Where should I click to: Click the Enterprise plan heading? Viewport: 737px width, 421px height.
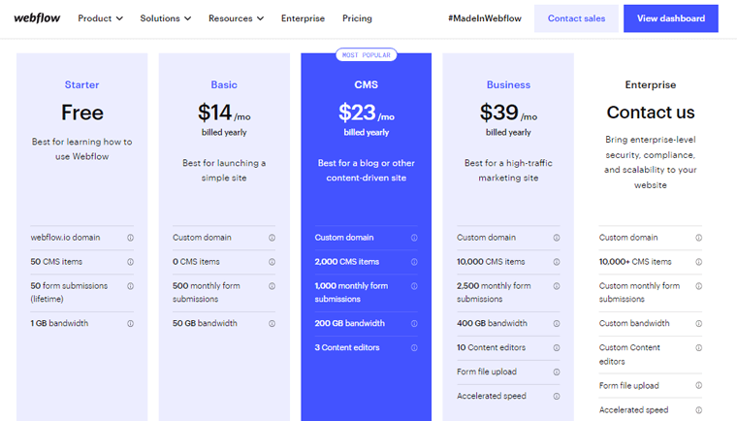click(651, 84)
